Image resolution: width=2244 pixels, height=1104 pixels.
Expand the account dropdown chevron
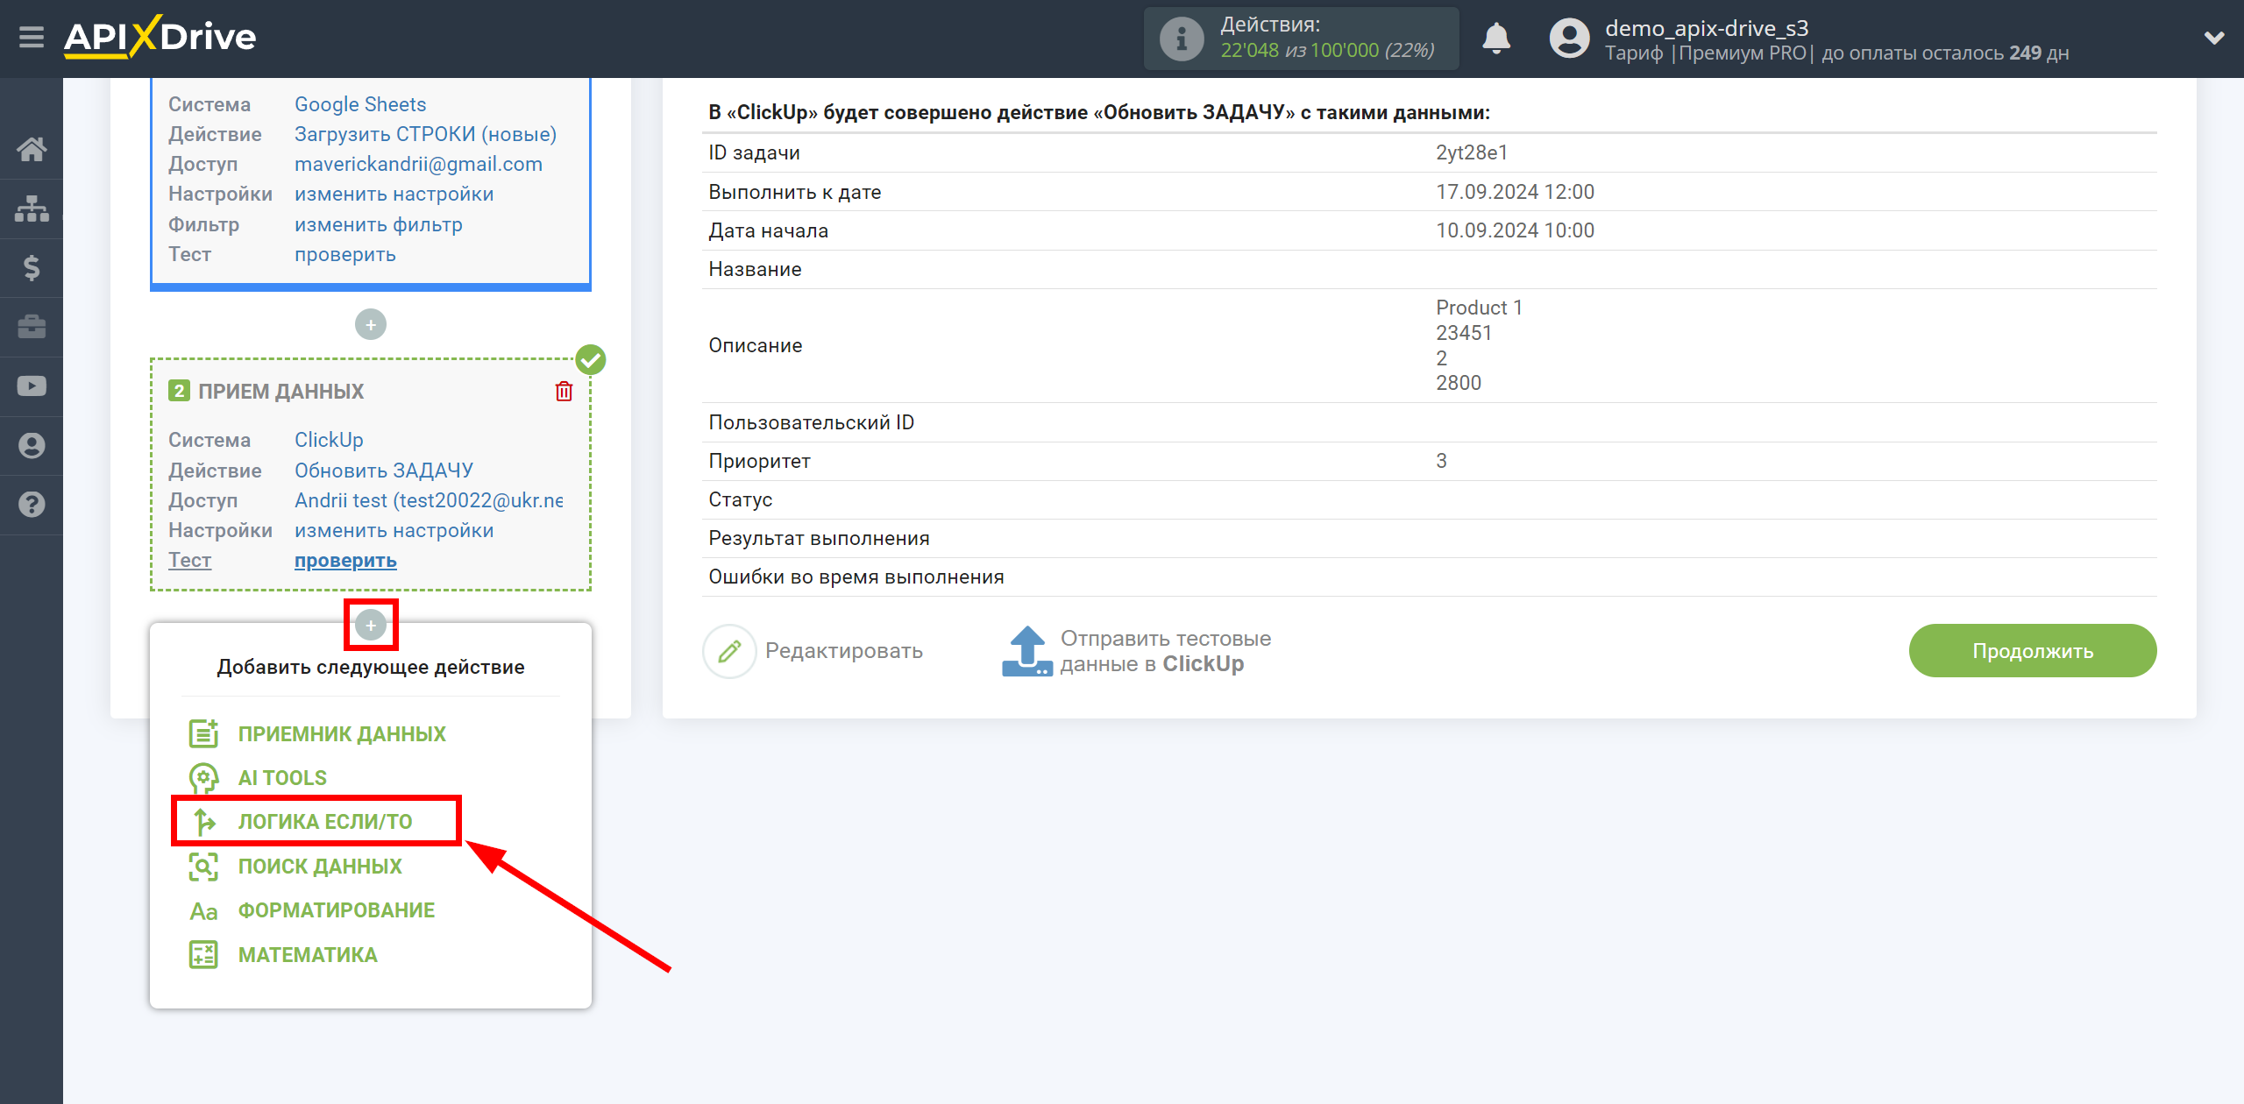2214,38
